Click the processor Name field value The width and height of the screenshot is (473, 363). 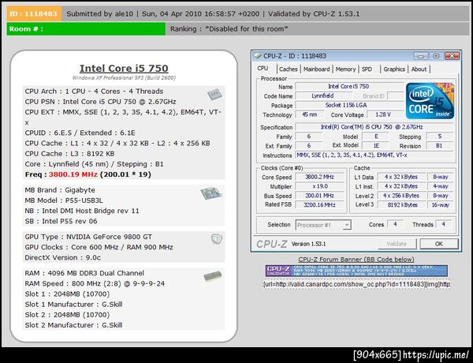348,86
